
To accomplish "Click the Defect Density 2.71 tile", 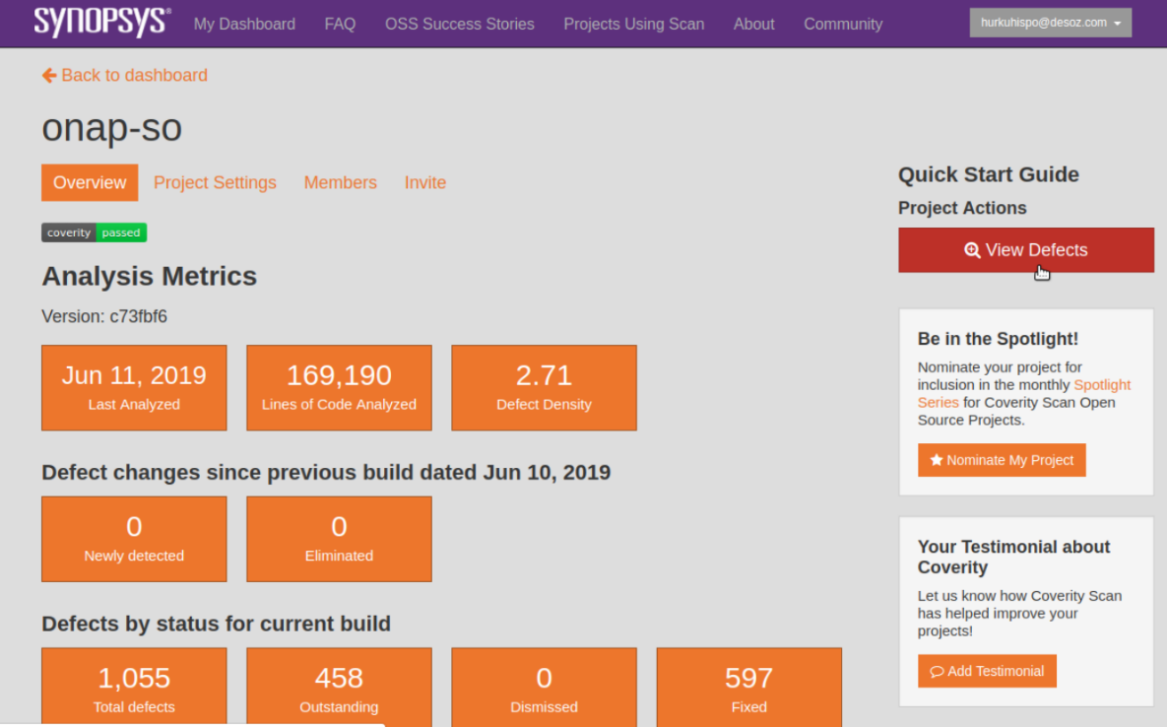I will point(544,388).
